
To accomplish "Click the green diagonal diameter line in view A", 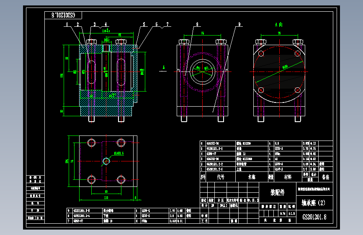I will click(x=279, y=72).
